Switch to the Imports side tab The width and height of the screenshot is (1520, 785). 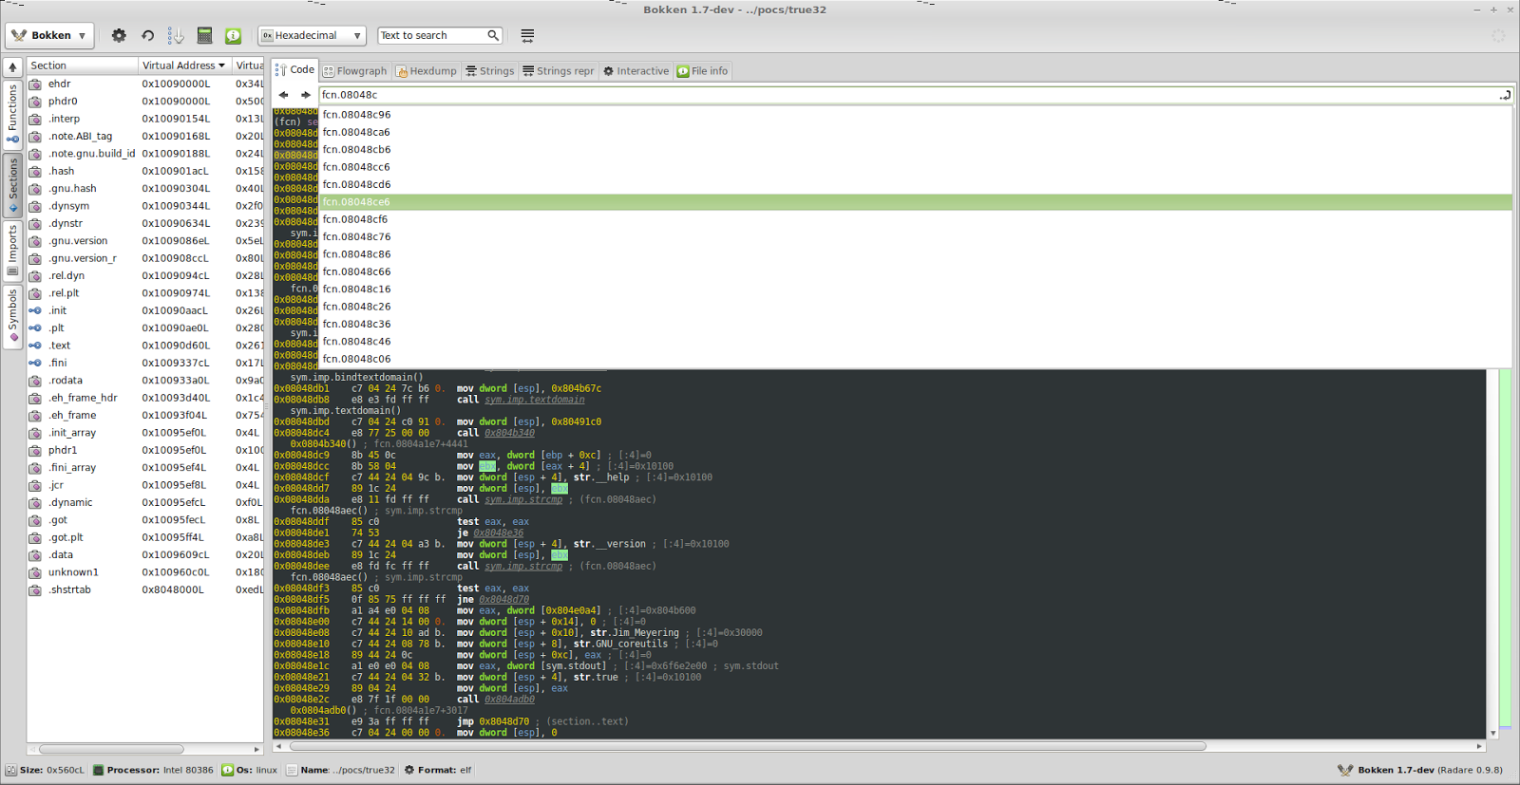13,251
